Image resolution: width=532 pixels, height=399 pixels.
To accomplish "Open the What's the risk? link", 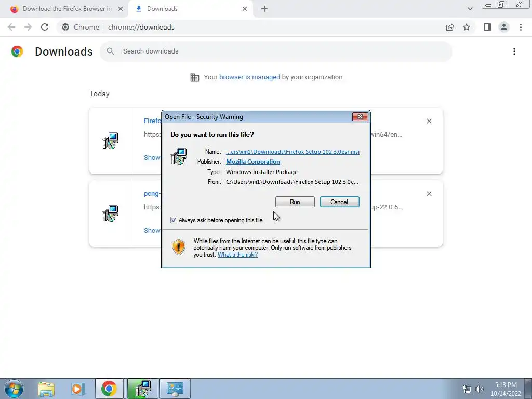I will (x=237, y=255).
